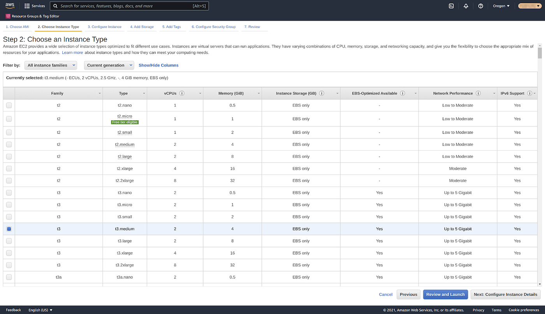
Task: Select the t2.xlarge instance checkbox
Action: [9, 168]
